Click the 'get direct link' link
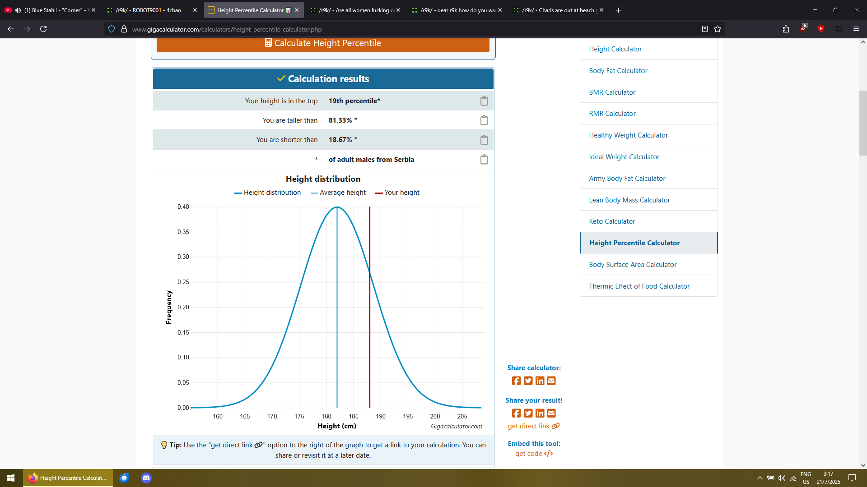This screenshot has height=487, width=867. (x=533, y=426)
